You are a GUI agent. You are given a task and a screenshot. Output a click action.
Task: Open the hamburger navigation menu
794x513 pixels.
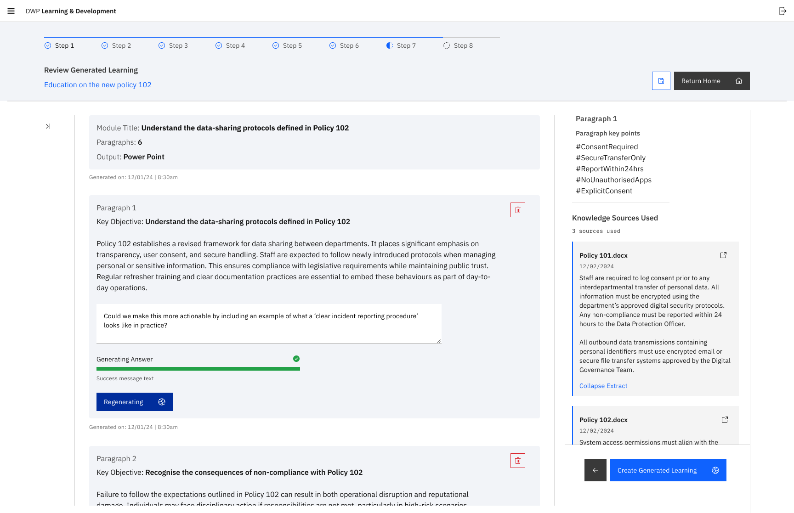tap(11, 11)
